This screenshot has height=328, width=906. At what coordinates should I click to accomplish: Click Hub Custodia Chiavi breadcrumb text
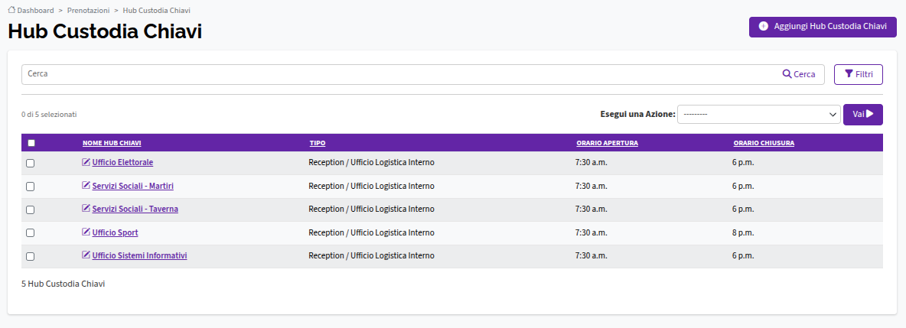click(x=157, y=11)
